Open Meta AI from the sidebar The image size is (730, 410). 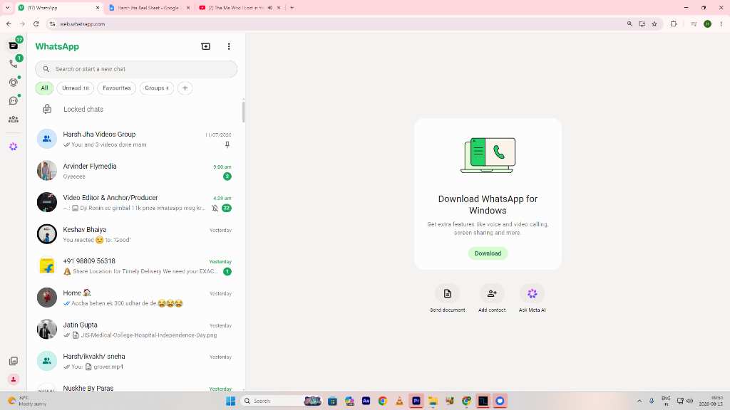coord(14,147)
